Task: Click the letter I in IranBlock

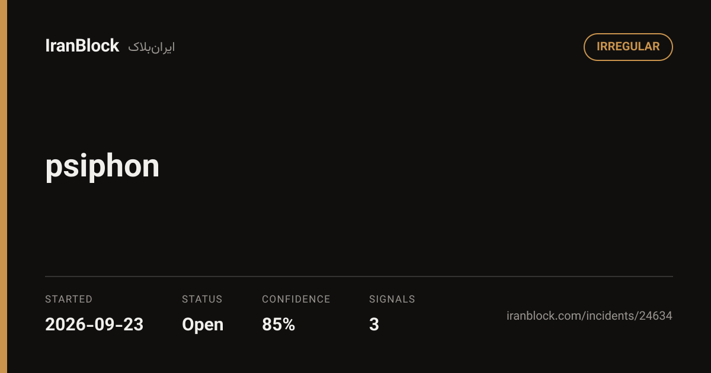Action: 47,46
